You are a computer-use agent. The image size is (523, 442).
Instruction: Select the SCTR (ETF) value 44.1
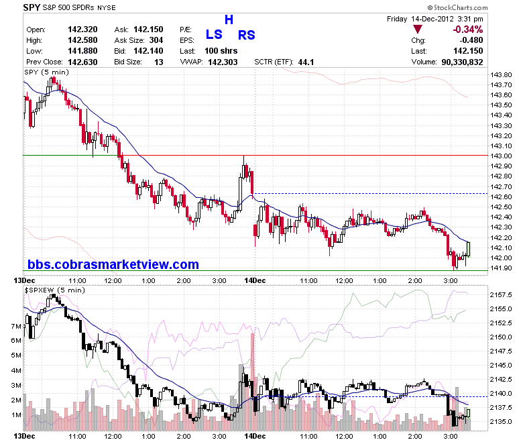[x=306, y=62]
